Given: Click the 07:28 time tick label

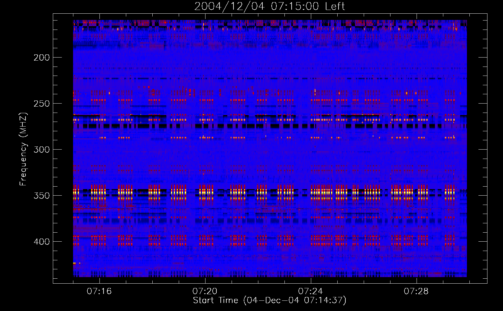Looking at the screenshot, I should click(x=416, y=291).
